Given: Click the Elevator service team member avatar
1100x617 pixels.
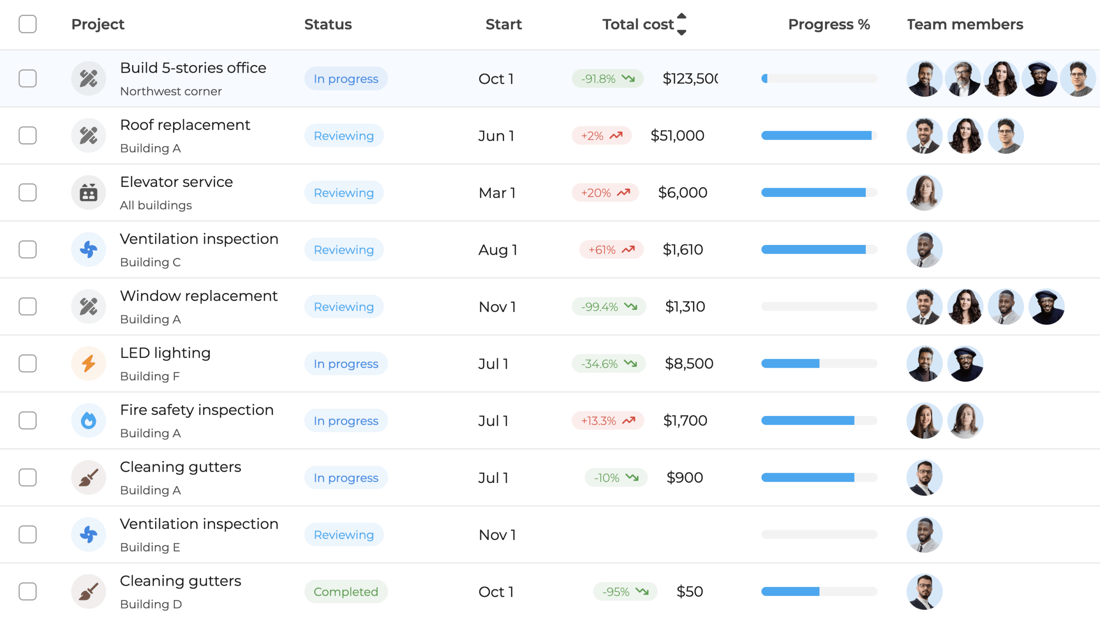Looking at the screenshot, I should (924, 192).
